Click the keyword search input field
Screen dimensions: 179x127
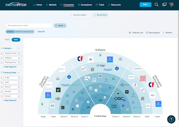[x=29, y=25]
